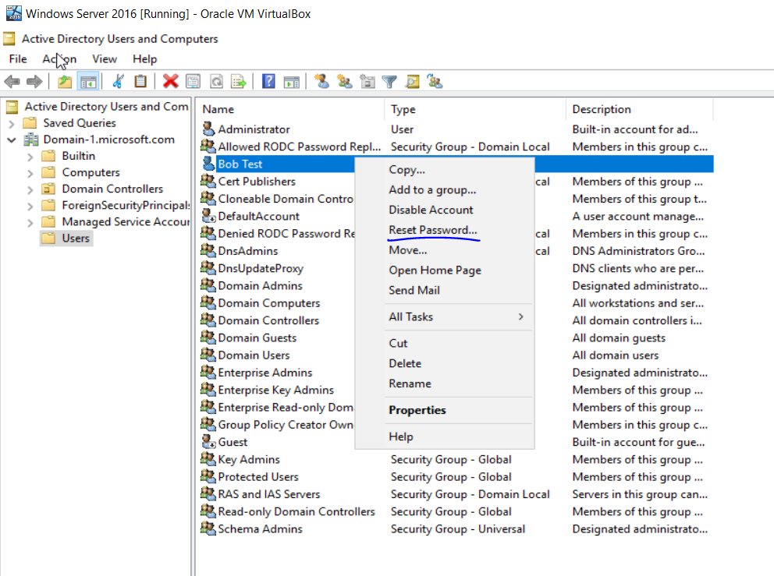Click the Filter funnel toolbar icon

tap(389, 81)
